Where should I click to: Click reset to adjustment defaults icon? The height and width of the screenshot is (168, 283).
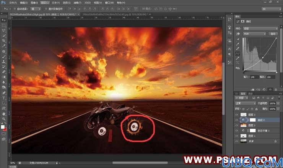click(264, 89)
